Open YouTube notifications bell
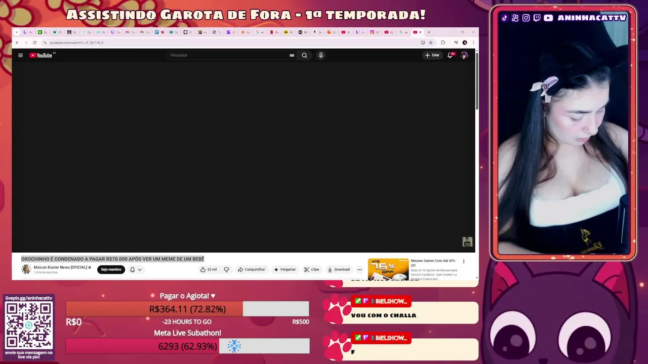 point(450,55)
